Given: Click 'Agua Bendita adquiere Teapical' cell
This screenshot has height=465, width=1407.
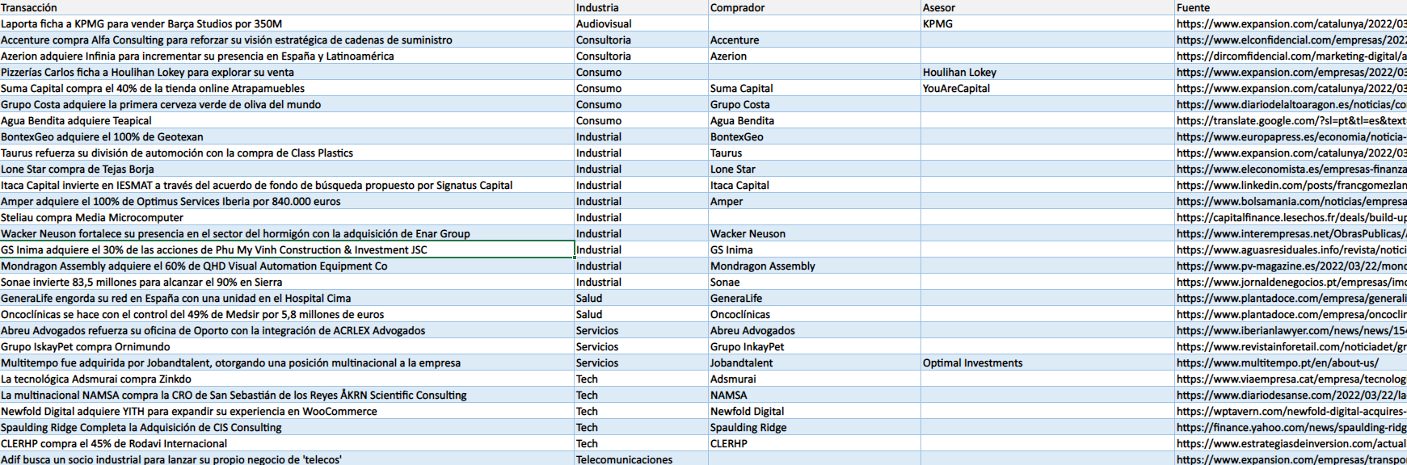Looking at the screenshot, I should (x=287, y=120).
